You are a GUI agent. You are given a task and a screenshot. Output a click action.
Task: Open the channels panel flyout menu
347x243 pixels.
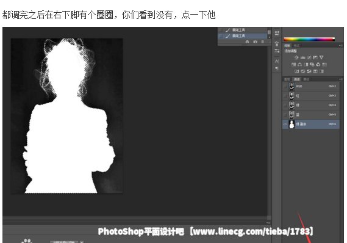(x=340, y=79)
